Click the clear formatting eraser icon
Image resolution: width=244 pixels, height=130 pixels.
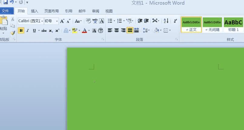tap(88, 21)
